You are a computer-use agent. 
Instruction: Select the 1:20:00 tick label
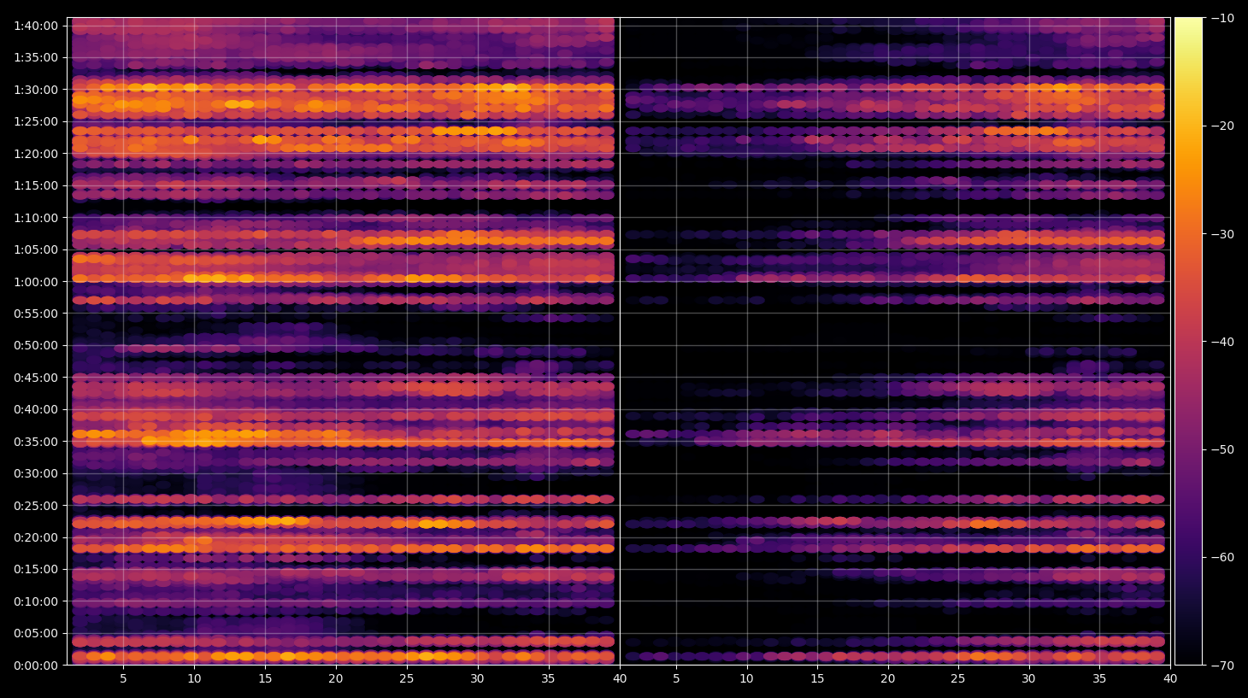(x=36, y=154)
